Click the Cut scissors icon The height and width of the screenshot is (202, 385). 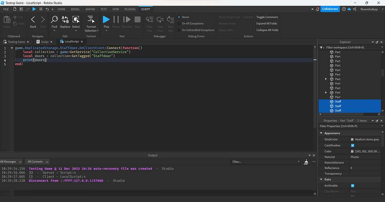tap(15, 17)
